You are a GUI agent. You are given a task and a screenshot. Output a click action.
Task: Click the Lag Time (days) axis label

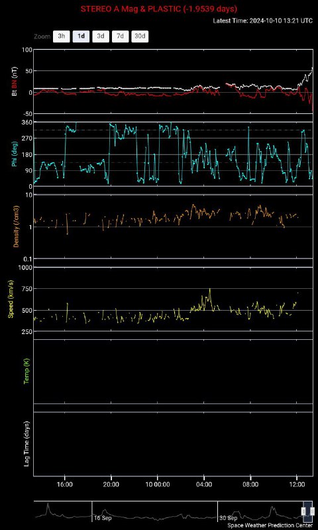point(26,444)
